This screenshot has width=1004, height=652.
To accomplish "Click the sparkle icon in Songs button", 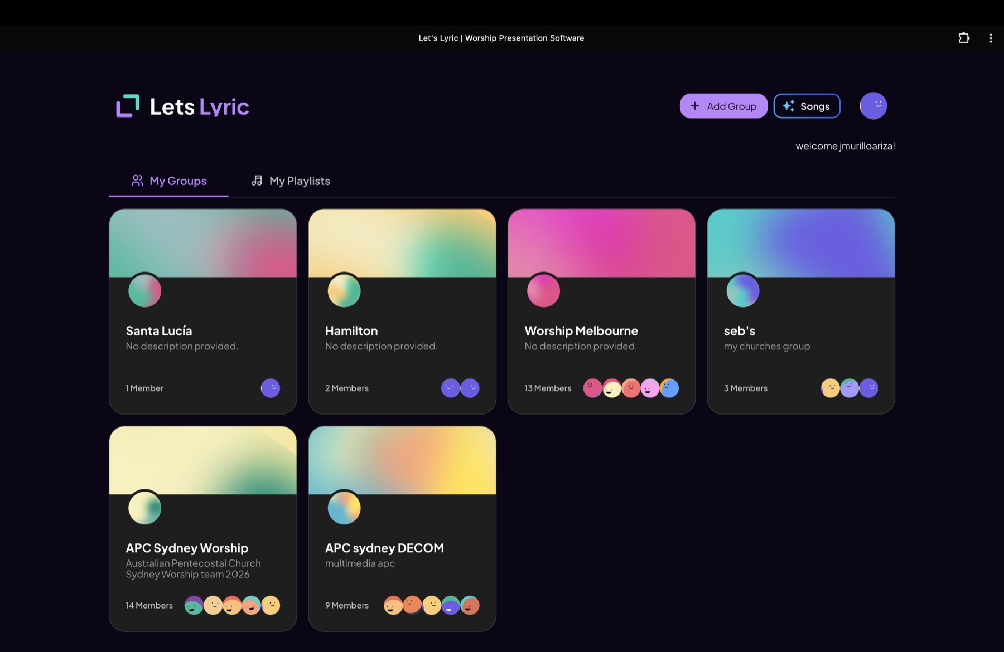I will click(788, 106).
